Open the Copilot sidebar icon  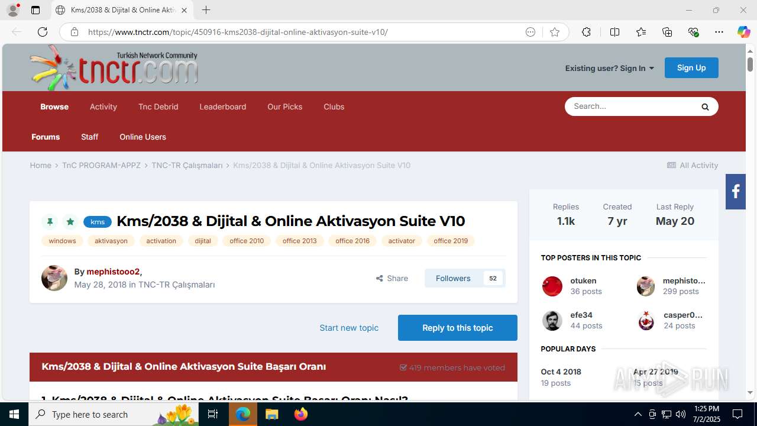(x=743, y=32)
